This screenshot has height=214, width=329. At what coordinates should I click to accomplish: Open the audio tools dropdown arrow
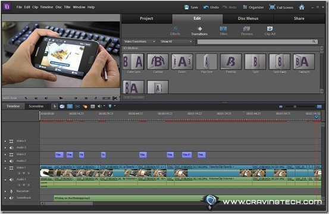point(104,106)
